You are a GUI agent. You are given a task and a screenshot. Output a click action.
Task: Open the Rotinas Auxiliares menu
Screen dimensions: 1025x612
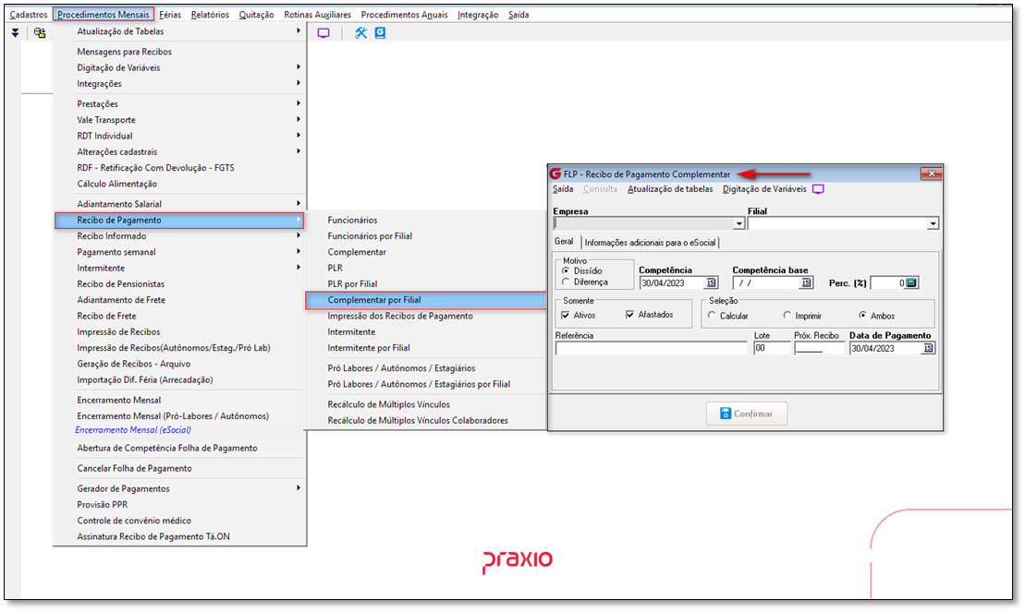pos(317,15)
